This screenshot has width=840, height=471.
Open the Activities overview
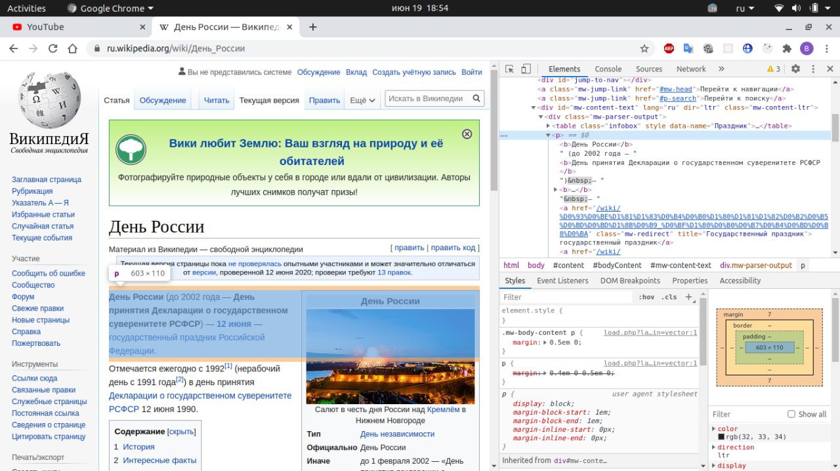[x=26, y=9]
